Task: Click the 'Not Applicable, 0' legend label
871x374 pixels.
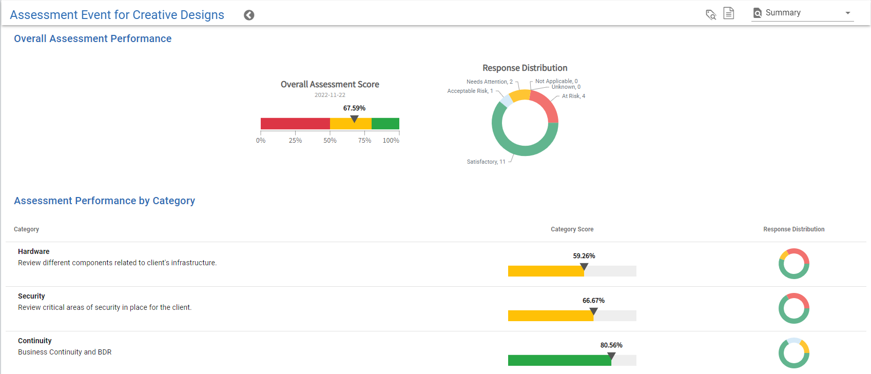Action: pos(556,81)
